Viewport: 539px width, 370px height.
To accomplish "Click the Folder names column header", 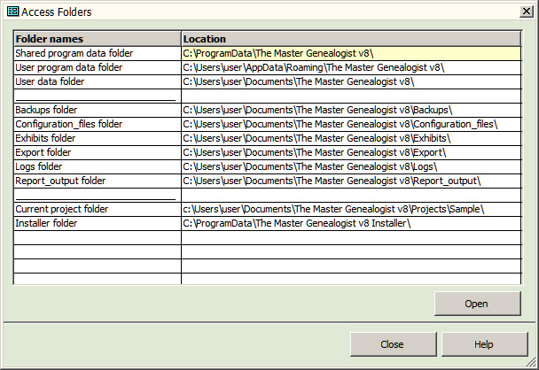I will coord(98,39).
